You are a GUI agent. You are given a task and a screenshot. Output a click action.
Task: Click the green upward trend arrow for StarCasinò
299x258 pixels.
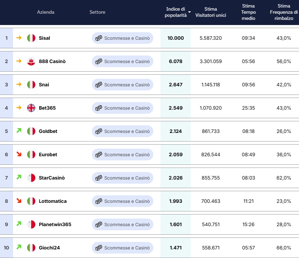19,177
